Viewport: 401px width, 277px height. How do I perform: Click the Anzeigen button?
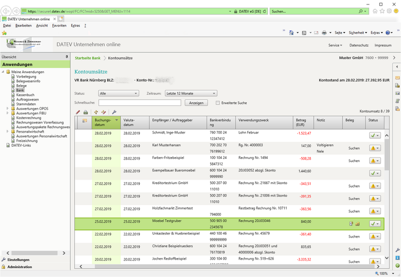pos(196,103)
